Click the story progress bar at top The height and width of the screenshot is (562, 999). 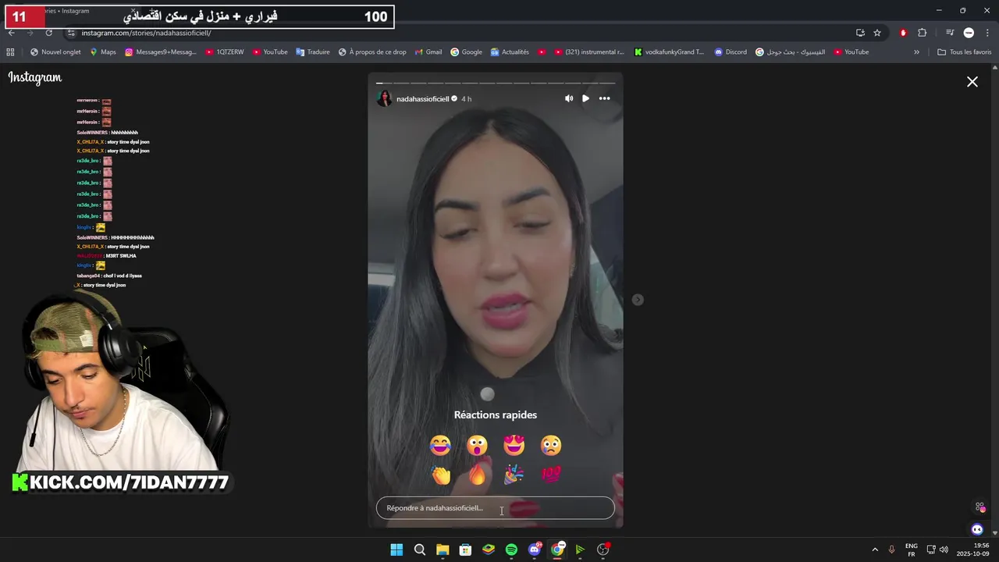click(496, 82)
